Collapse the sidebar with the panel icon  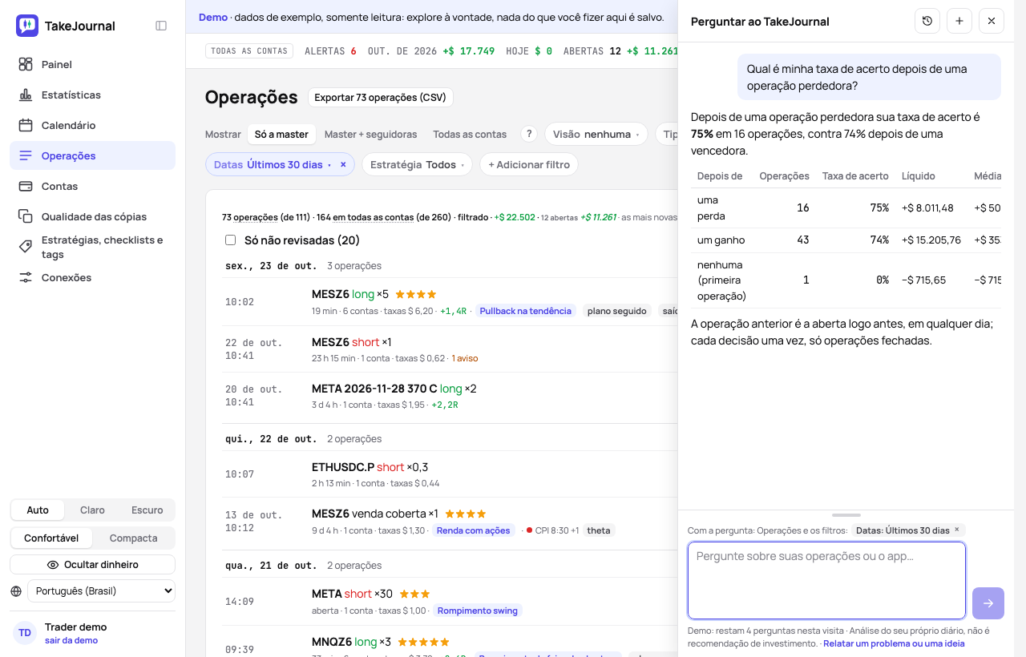click(x=161, y=26)
